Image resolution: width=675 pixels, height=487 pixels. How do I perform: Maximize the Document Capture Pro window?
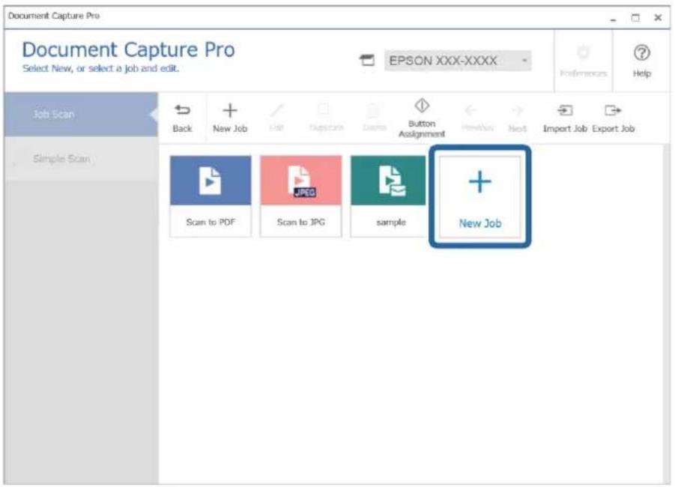coord(635,18)
